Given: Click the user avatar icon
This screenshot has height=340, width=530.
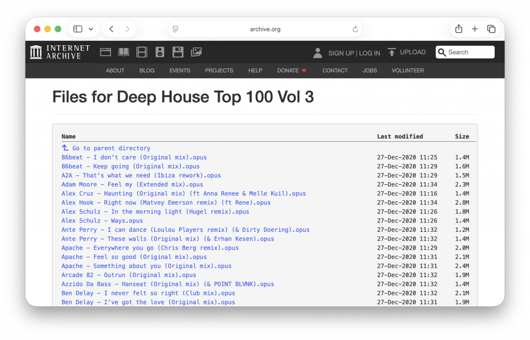Looking at the screenshot, I should [317, 53].
